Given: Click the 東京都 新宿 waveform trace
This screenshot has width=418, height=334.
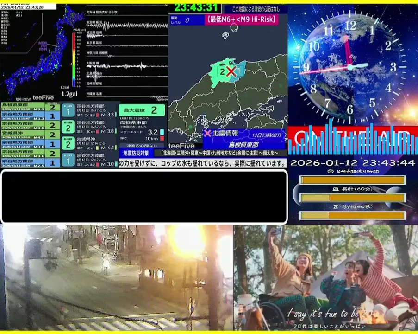Looking at the screenshot, I should coord(127,45).
